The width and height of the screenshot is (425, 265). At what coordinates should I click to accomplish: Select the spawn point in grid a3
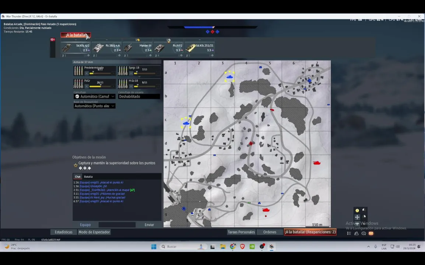[x=229, y=77]
